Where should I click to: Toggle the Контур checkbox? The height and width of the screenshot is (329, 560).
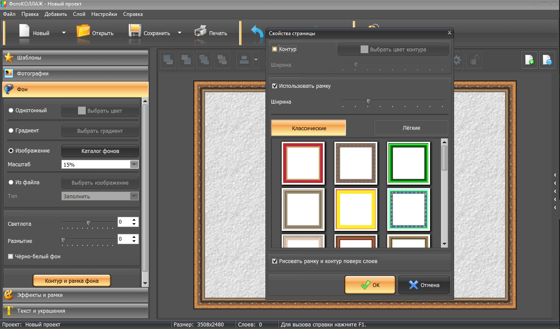click(x=275, y=49)
